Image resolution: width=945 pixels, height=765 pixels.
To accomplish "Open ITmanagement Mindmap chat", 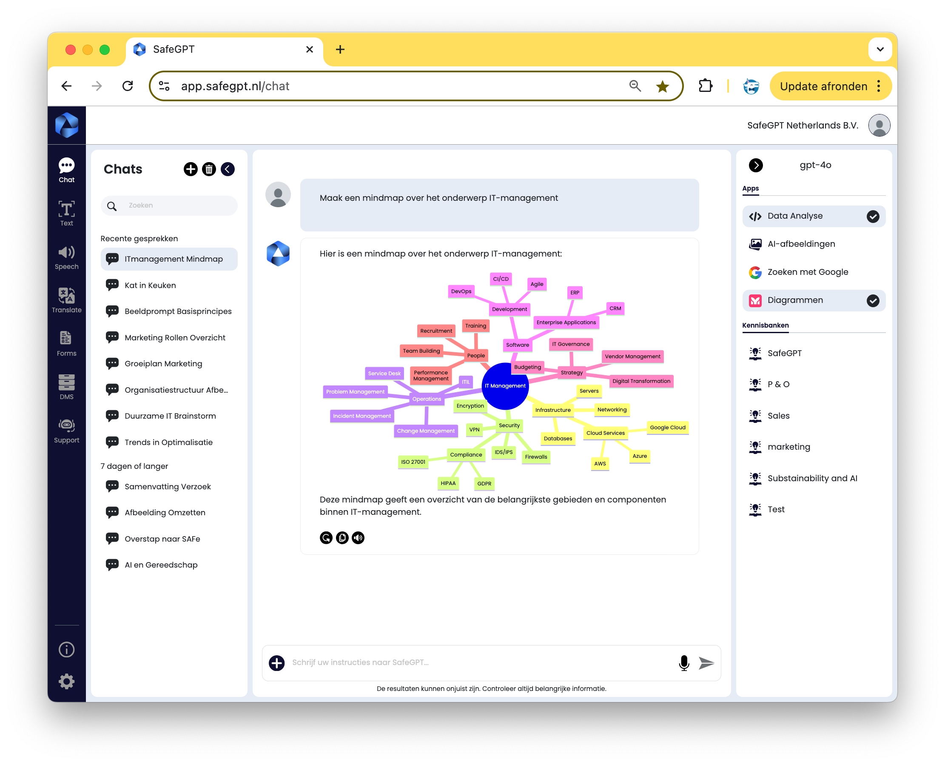I will tap(169, 259).
